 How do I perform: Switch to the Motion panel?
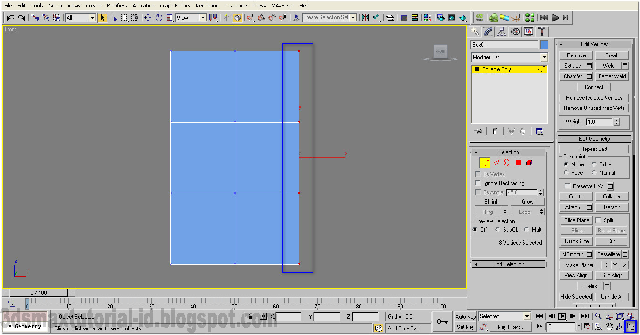tap(515, 32)
